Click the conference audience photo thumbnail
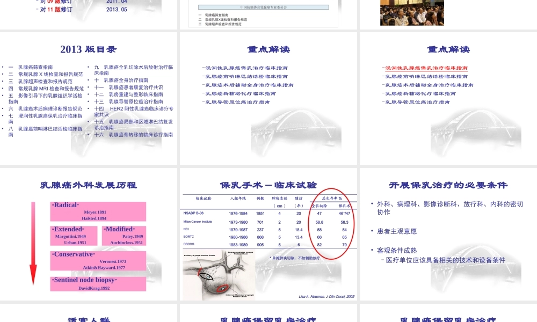The width and height of the screenshot is (537, 322). 411,12
